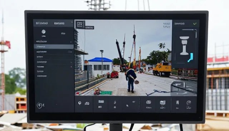
Task: Expand the sixth sidebar row chevron
Action: pos(71,67)
